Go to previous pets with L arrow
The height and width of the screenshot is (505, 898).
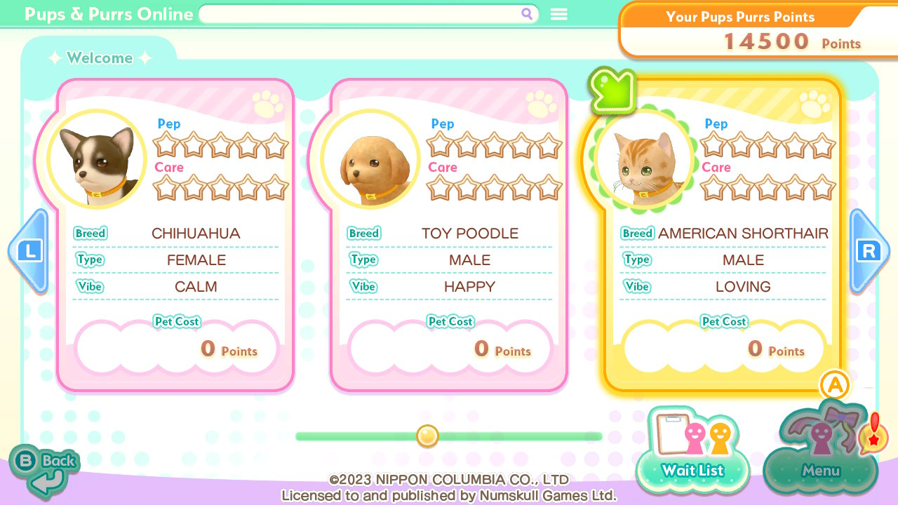pyautogui.click(x=29, y=251)
